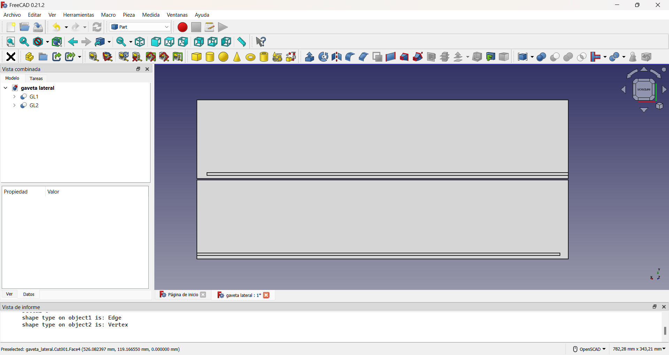This screenshot has height=355, width=669.
Task: Open the Pieza menu
Action: (129, 15)
